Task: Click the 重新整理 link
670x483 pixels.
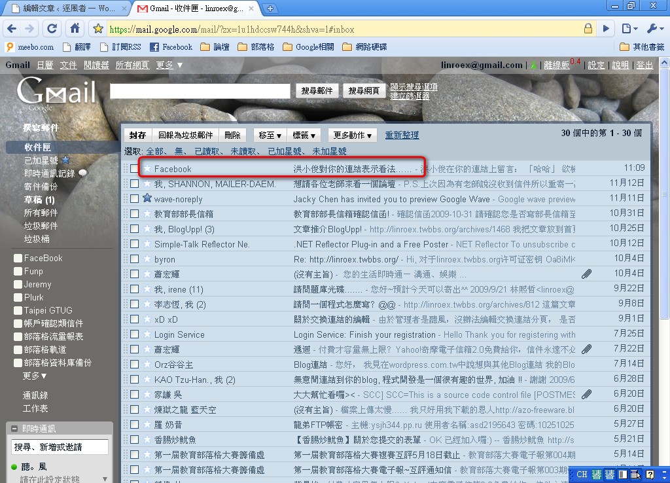Action: [402, 135]
